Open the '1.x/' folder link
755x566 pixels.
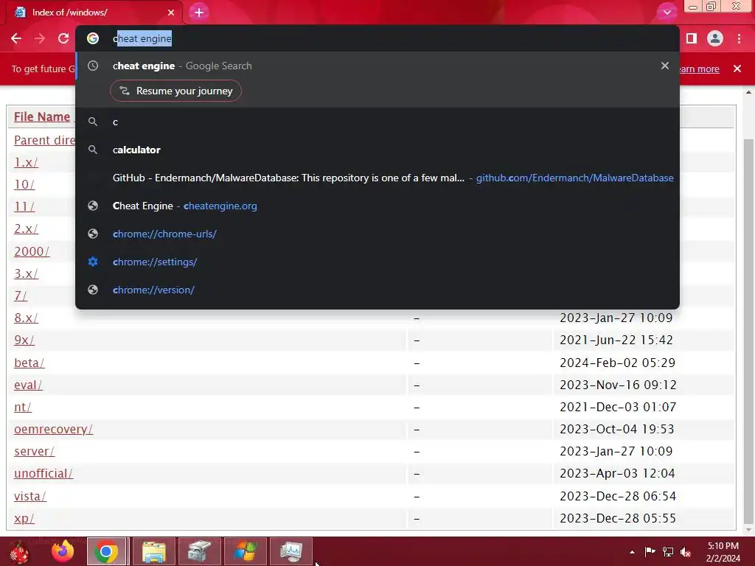26,162
